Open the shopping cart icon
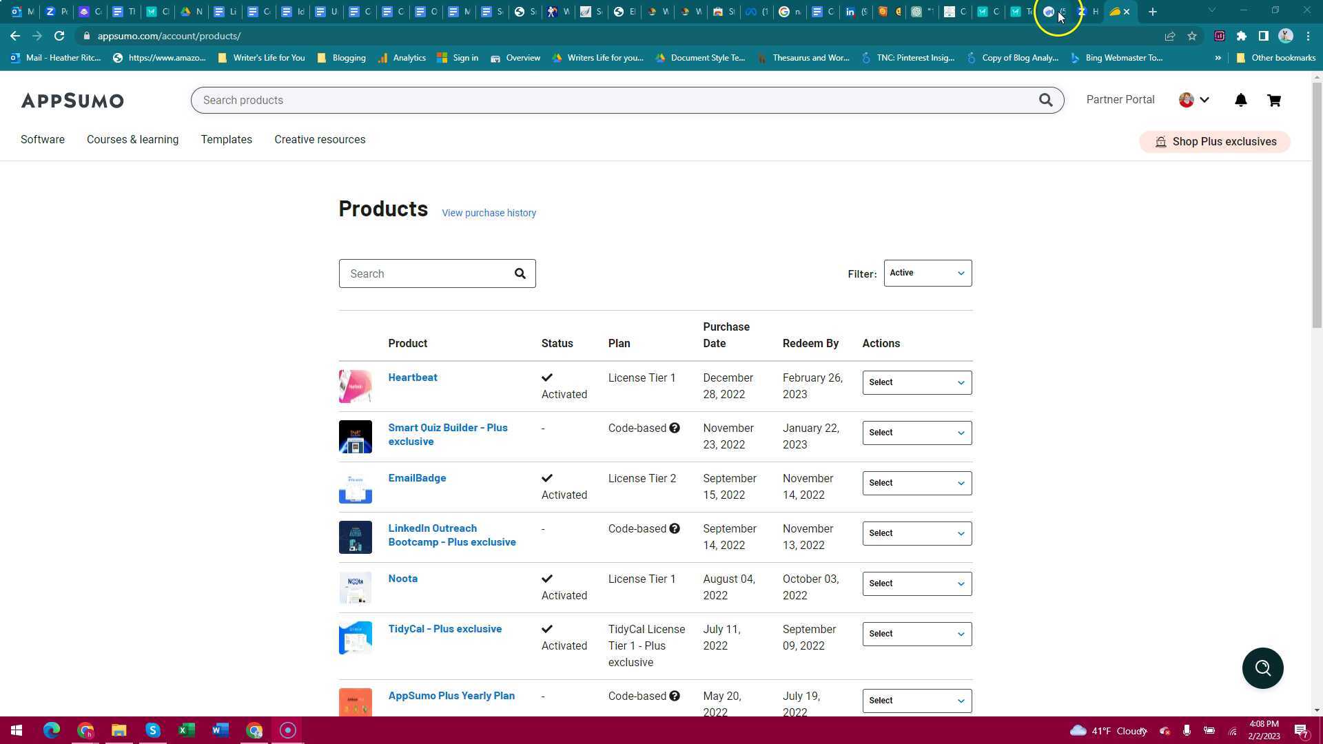 1274,101
